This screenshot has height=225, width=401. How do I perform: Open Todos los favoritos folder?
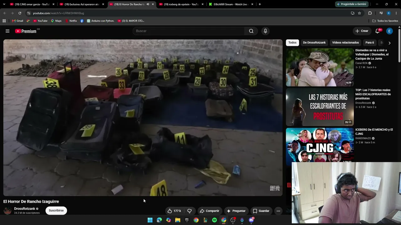385,21
